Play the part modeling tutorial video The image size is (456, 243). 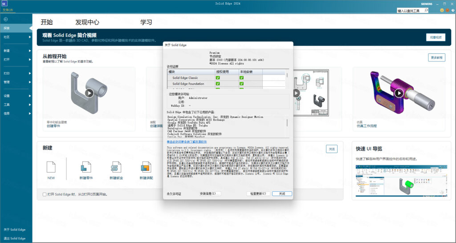[x=90, y=93]
